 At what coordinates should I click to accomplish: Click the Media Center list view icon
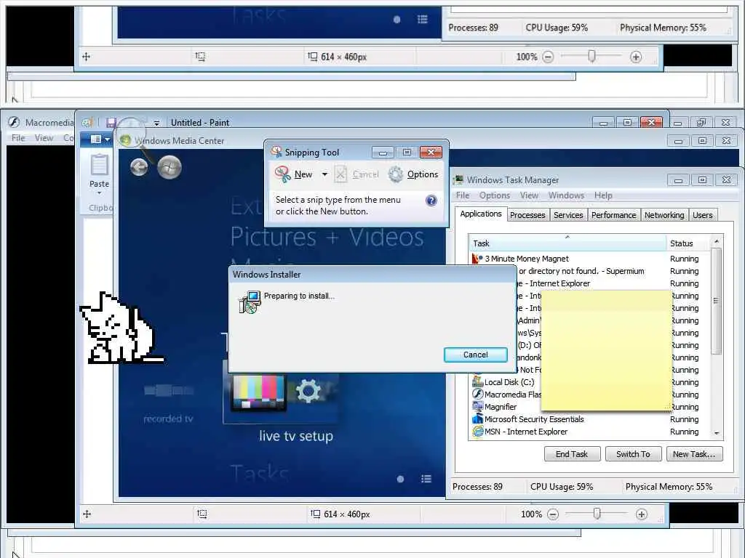click(426, 480)
